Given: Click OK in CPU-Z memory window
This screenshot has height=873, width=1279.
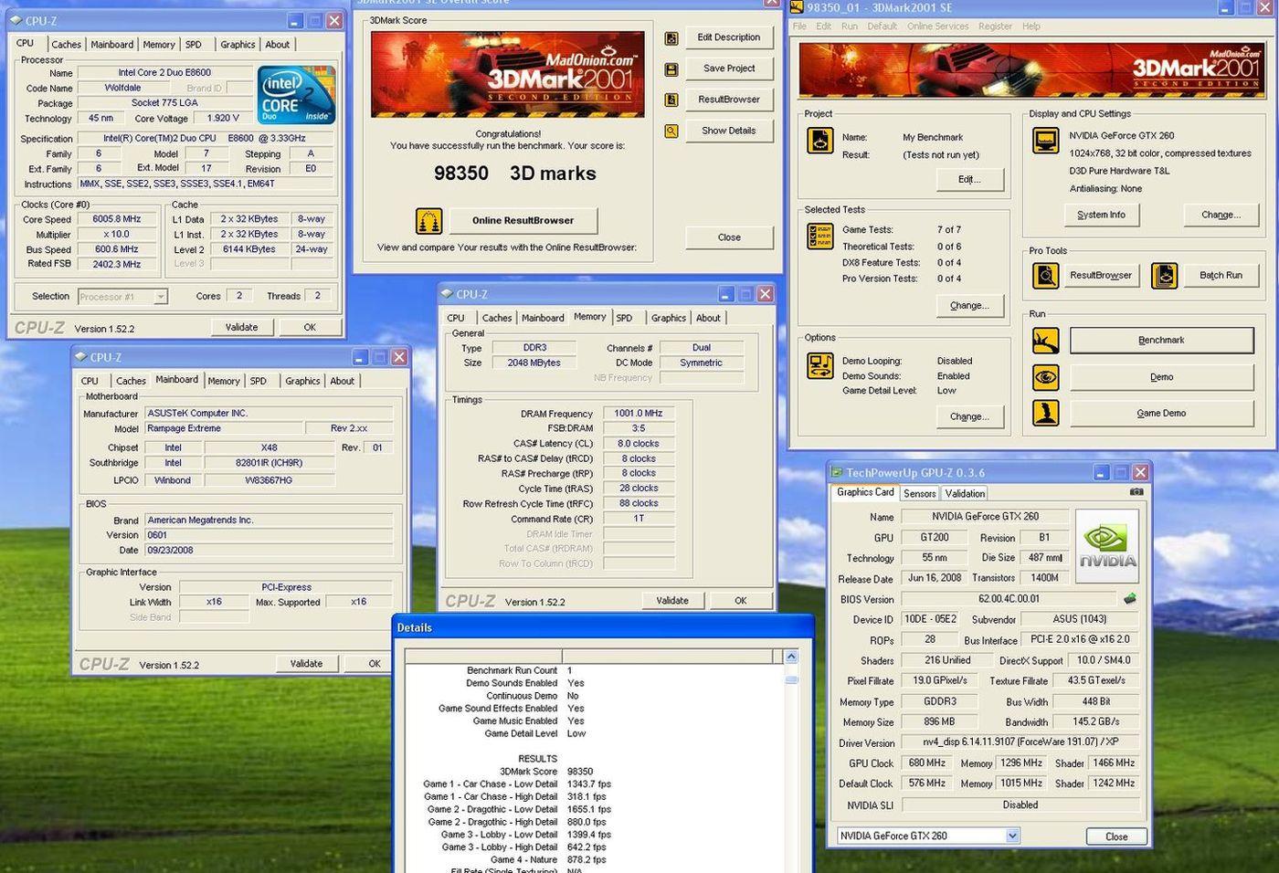Looking at the screenshot, I should click(740, 600).
